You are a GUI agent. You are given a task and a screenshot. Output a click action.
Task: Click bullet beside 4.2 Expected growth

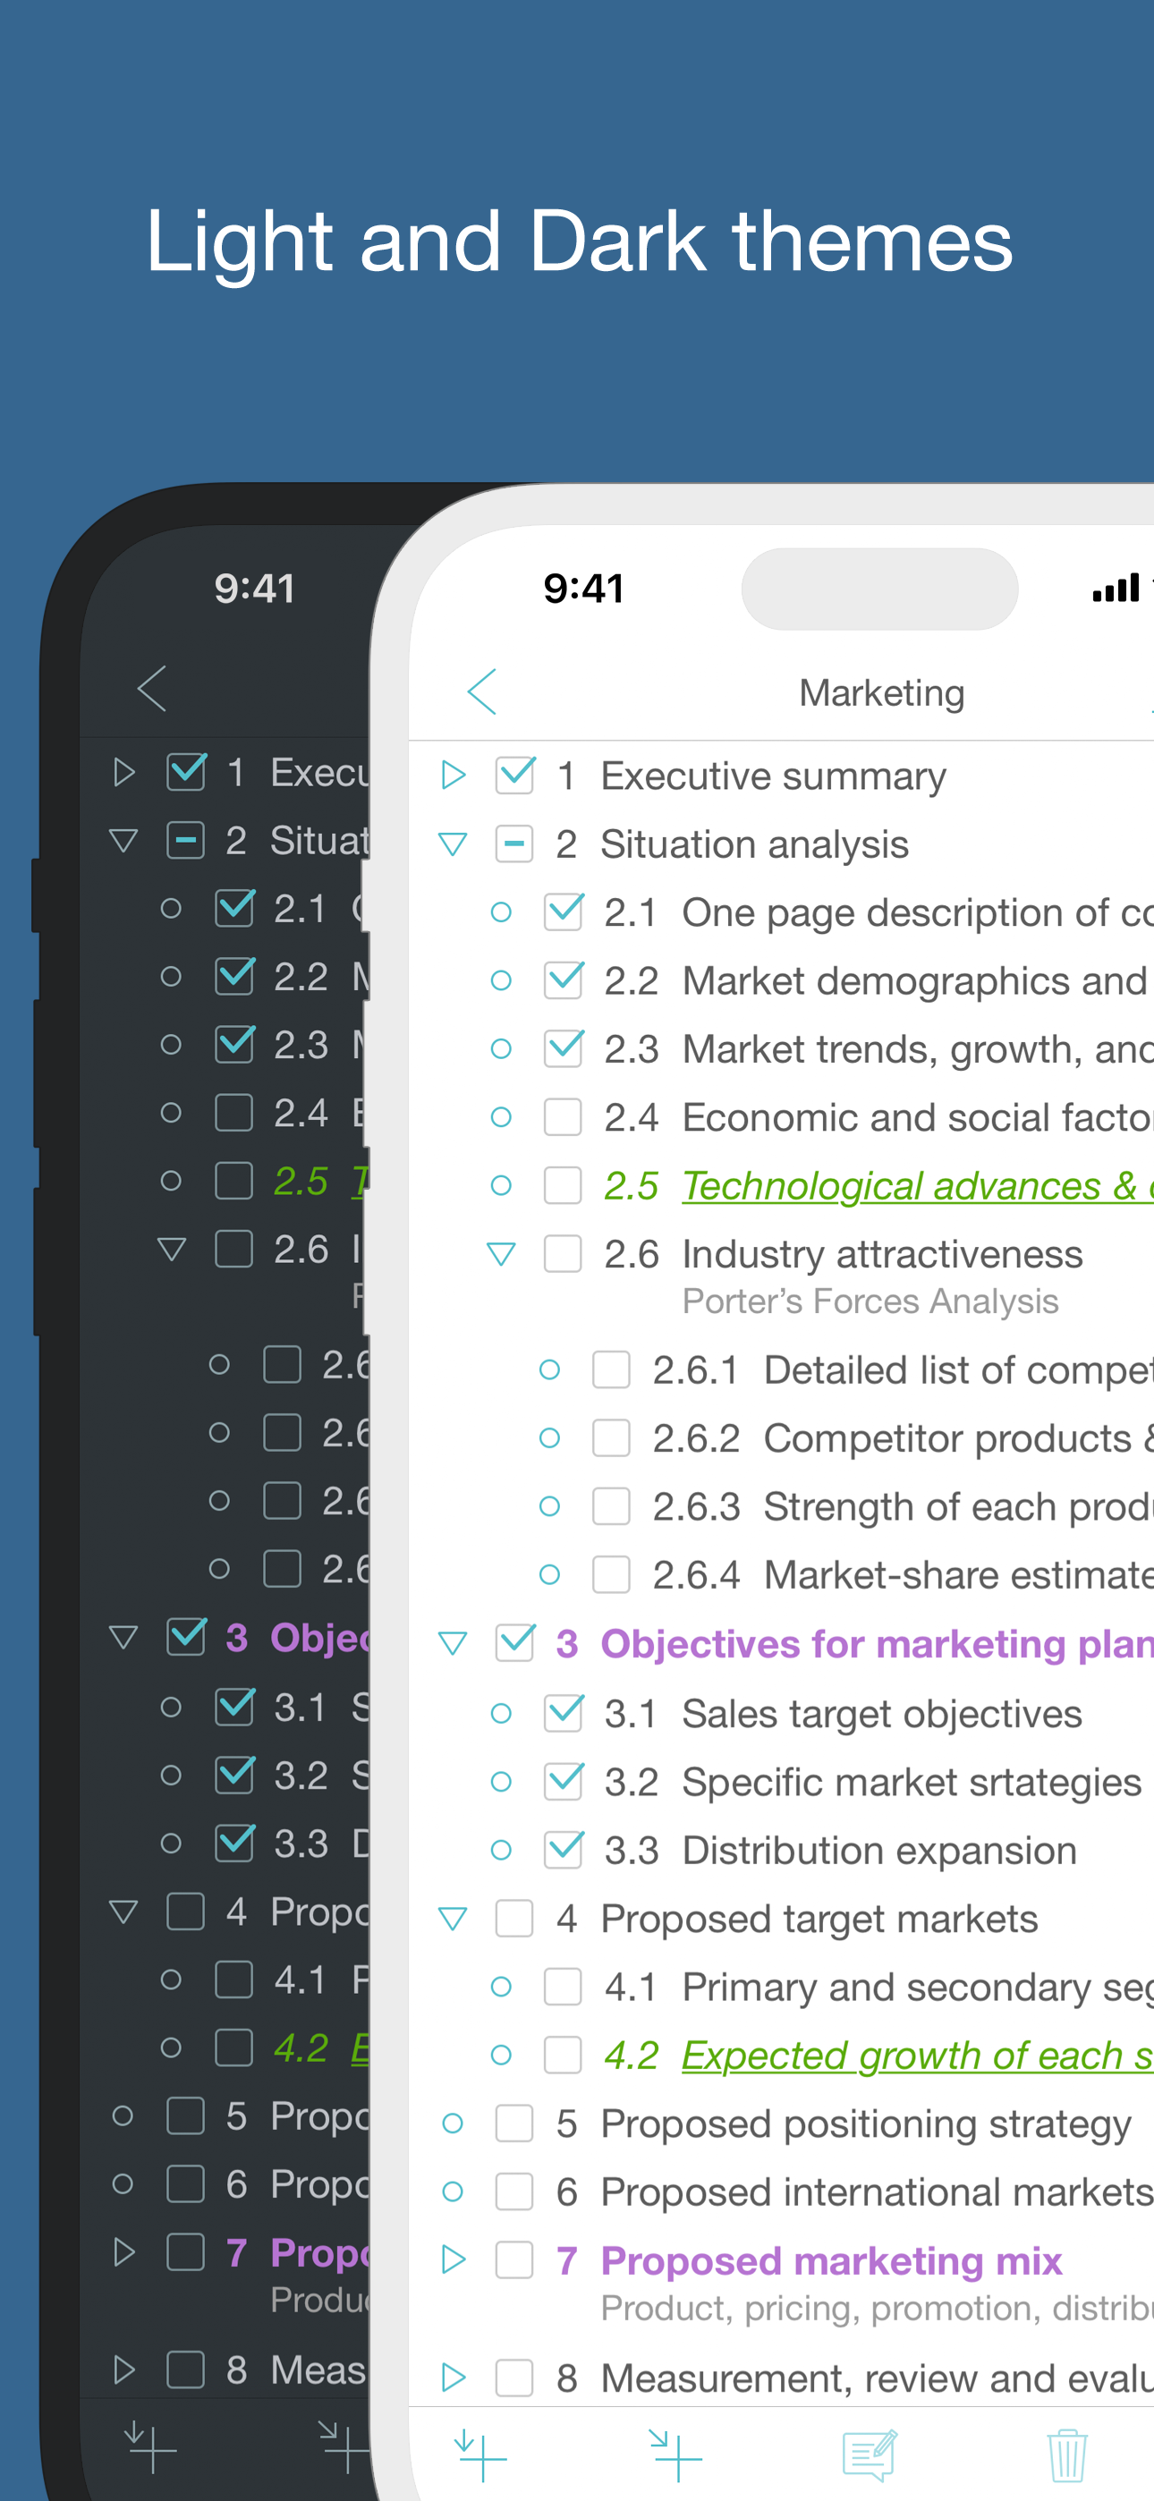[x=501, y=2055]
